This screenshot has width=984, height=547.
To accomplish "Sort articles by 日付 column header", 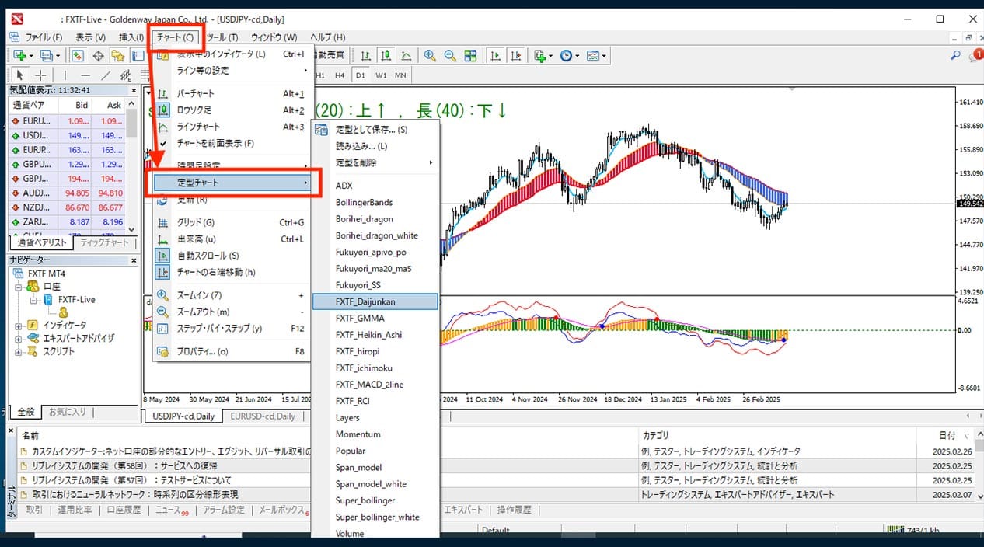I will click(947, 436).
